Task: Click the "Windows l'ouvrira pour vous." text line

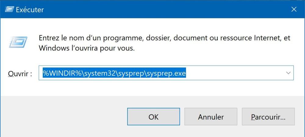Action: [87, 48]
